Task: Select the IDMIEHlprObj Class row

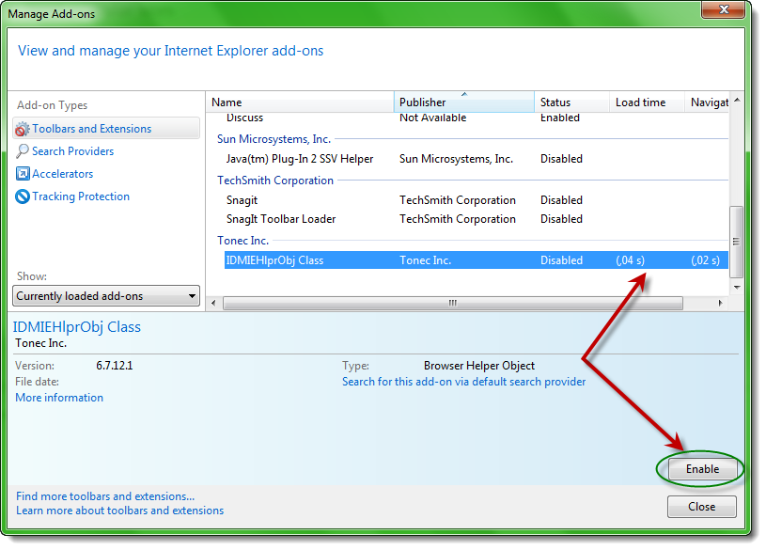Action: [477, 260]
